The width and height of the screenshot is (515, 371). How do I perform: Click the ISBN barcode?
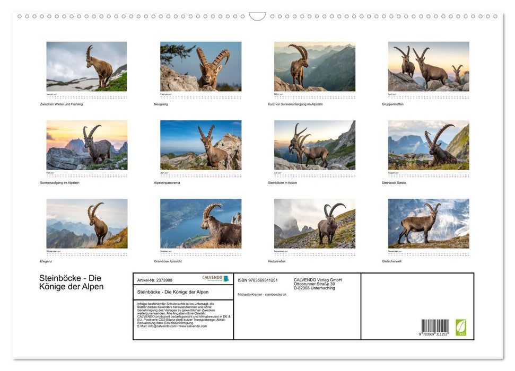click(434, 328)
